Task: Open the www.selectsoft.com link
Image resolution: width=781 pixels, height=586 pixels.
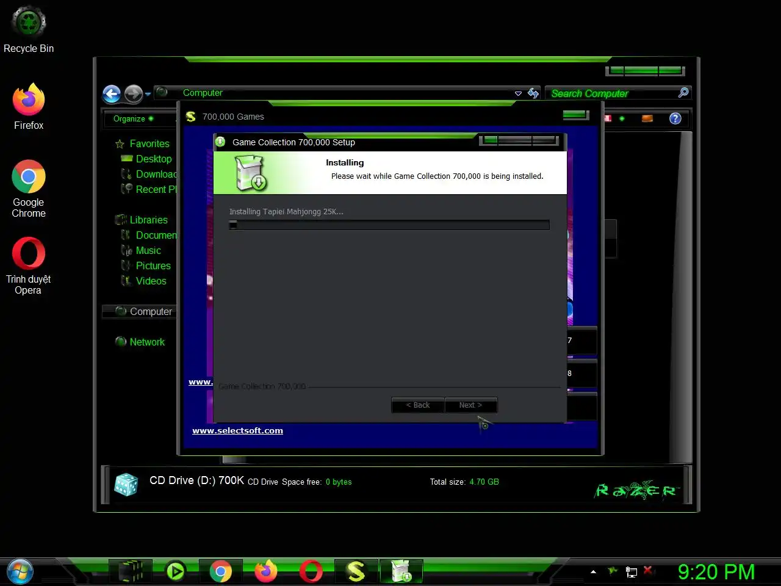Action: (x=237, y=430)
